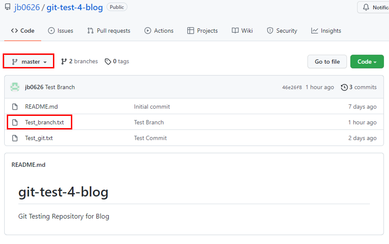Click the jb0626 avatar in commit bar

tap(15, 87)
